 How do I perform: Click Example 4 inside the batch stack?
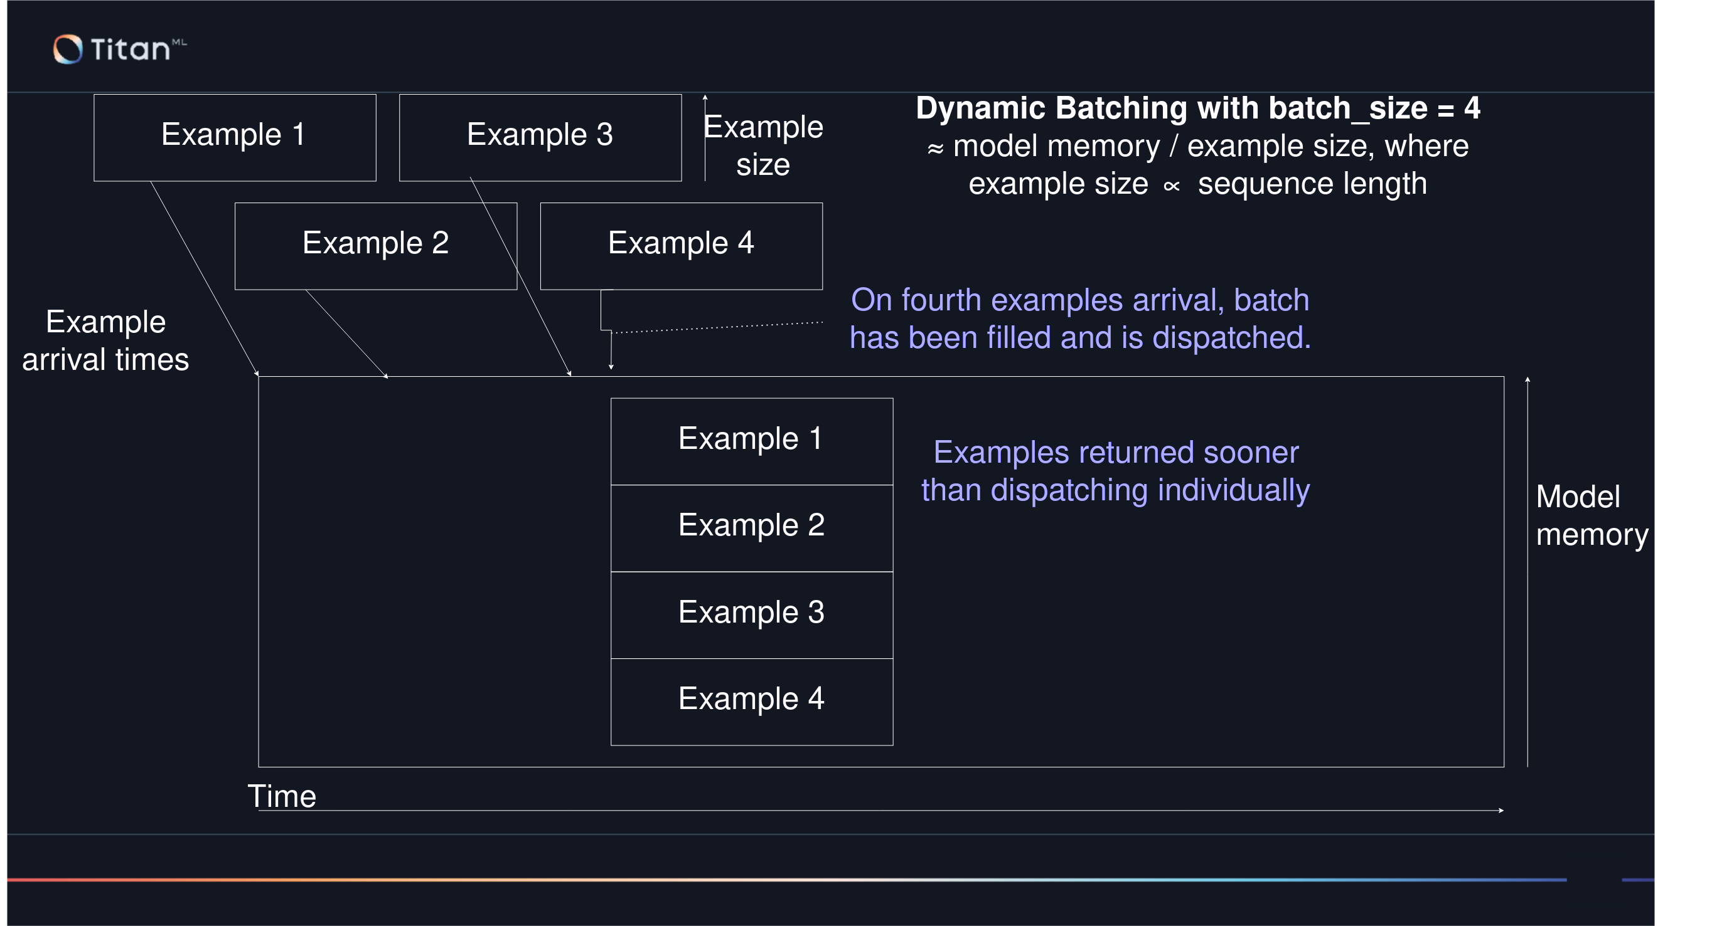tap(751, 700)
